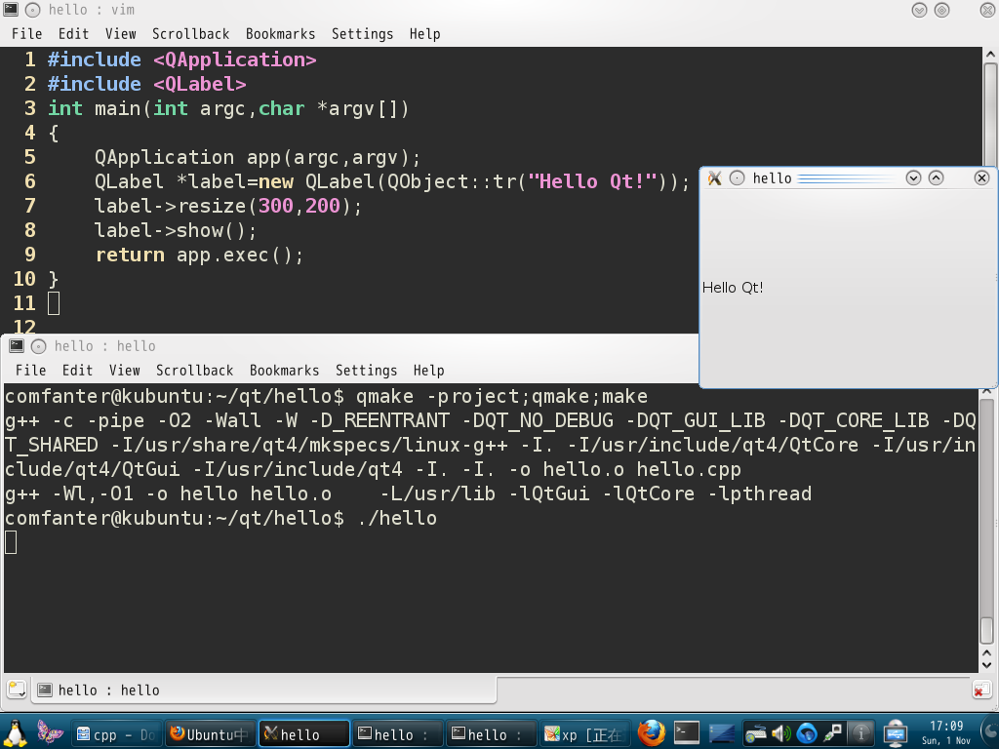
Task: Click the info tray icon
Action: point(860,734)
